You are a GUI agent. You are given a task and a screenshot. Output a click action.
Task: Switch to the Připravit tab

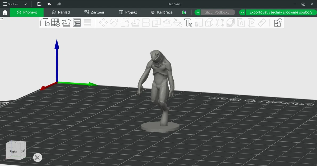(27, 12)
